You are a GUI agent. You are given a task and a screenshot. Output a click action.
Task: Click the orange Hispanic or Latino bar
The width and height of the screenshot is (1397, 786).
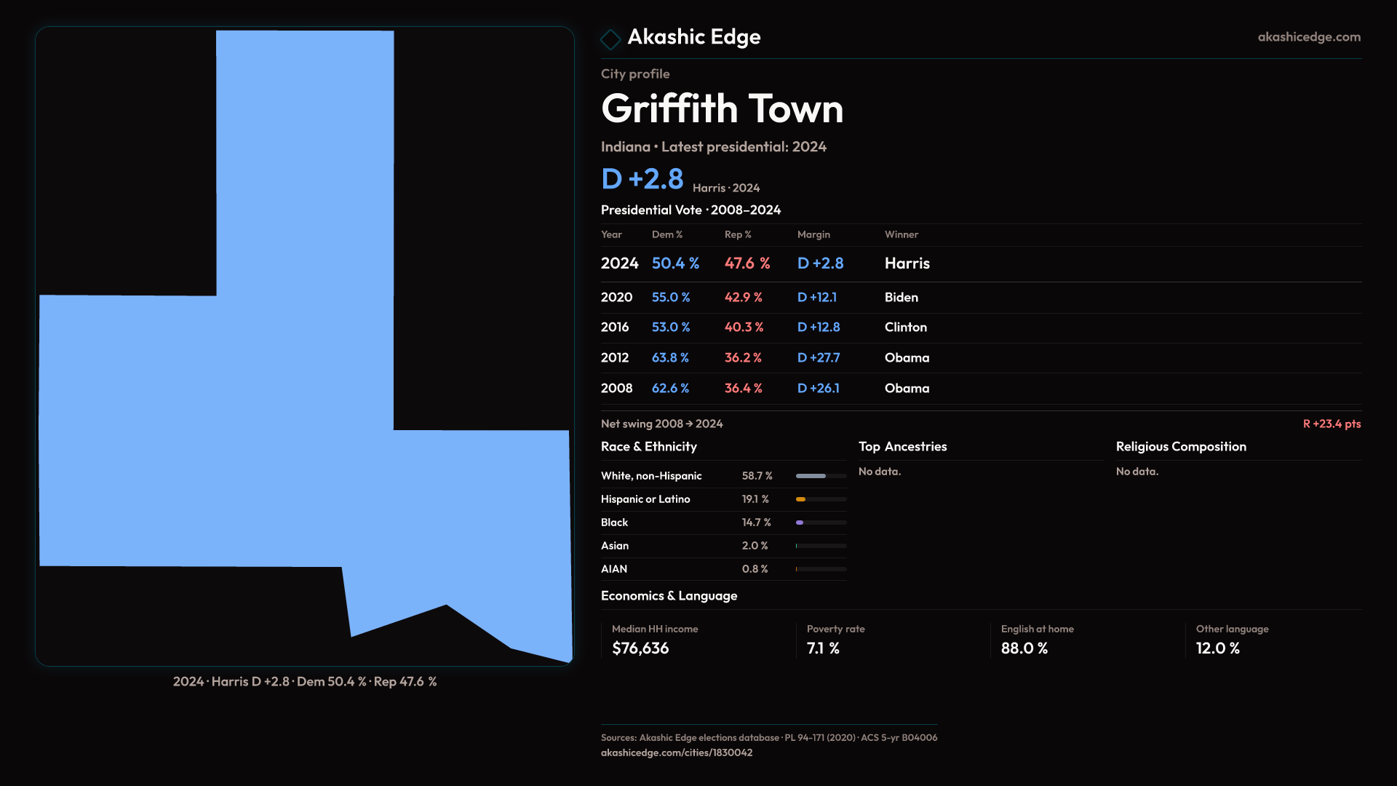point(801,499)
